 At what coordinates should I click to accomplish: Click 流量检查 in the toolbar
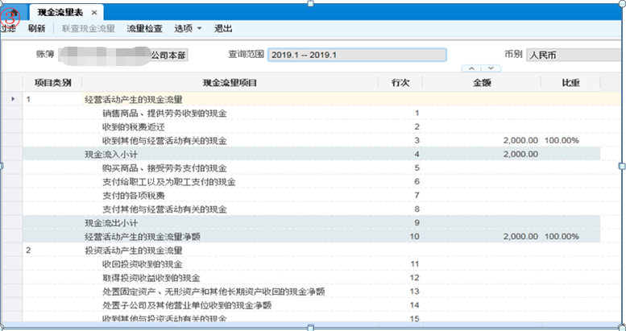pyautogui.click(x=144, y=29)
